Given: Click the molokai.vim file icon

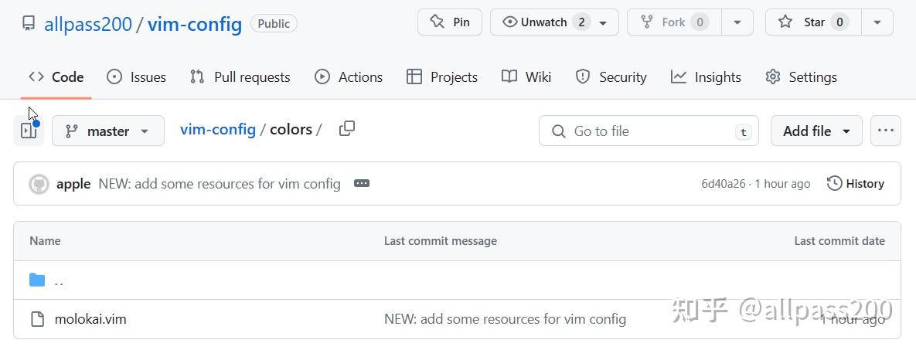Looking at the screenshot, I should [x=37, y=318].
